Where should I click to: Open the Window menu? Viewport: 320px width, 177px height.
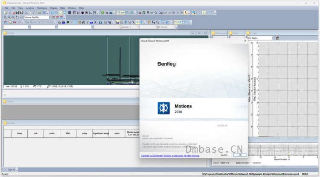click(72, 8)
